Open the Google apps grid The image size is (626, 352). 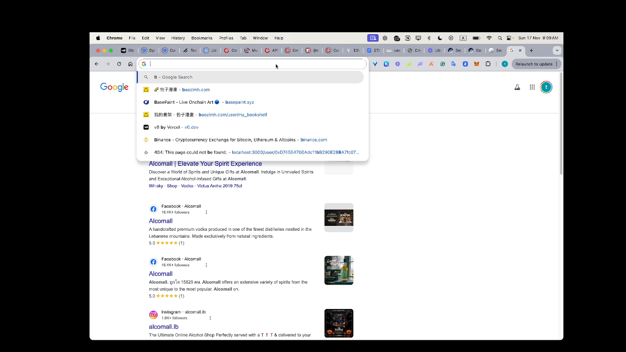click(x=532, y=87)
